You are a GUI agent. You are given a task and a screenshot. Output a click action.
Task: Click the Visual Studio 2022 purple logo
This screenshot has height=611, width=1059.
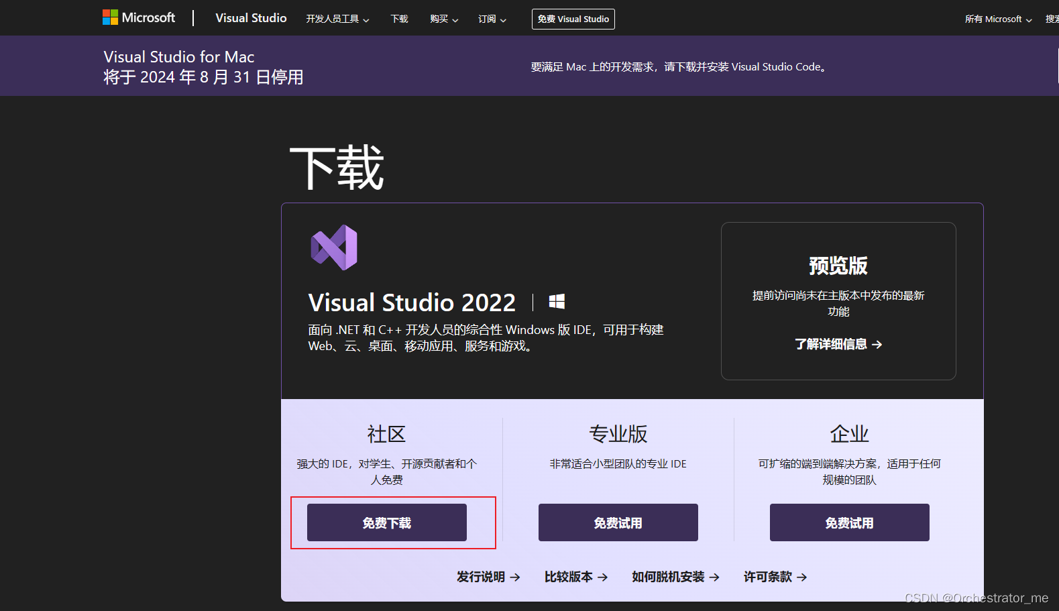coord(334,247)
